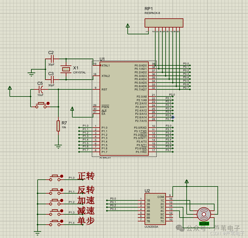Click the stepper motor component
Image resolution: width=248 pixels, height=238 pixels.
(x=204, y=214)
